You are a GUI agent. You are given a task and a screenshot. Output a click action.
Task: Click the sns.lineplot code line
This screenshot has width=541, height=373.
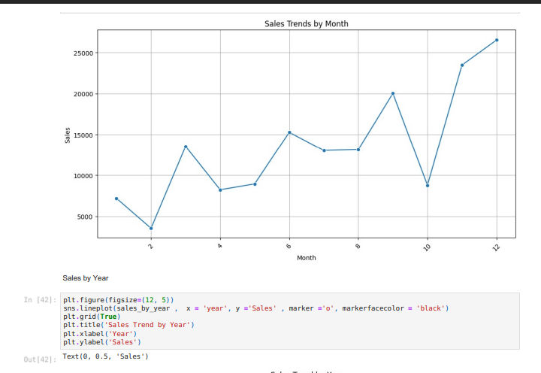click(x=255, y=308)
